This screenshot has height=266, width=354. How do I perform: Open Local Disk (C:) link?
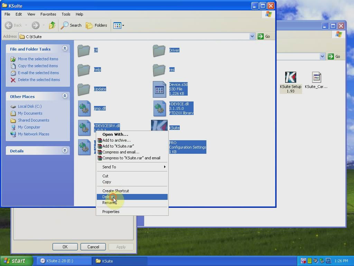[x=30, y=106]
